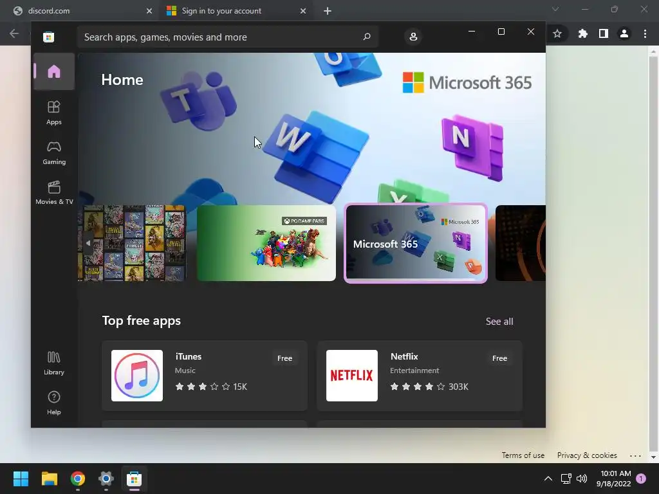Click See all for Top free apps
659x494 pixels.
(499, 322)
